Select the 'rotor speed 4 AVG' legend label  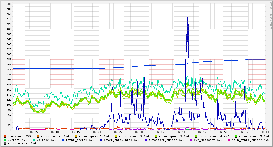[x=214, y=137]
